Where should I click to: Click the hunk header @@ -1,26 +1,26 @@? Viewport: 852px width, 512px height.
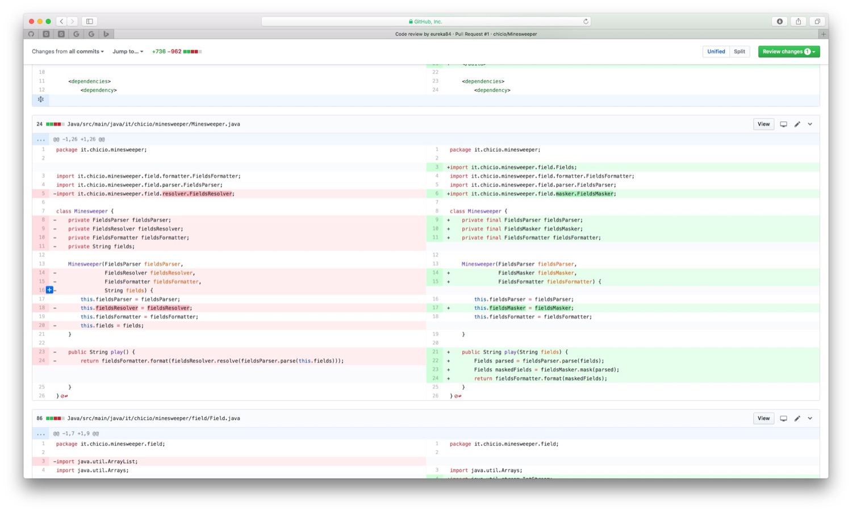coord(79,139)
